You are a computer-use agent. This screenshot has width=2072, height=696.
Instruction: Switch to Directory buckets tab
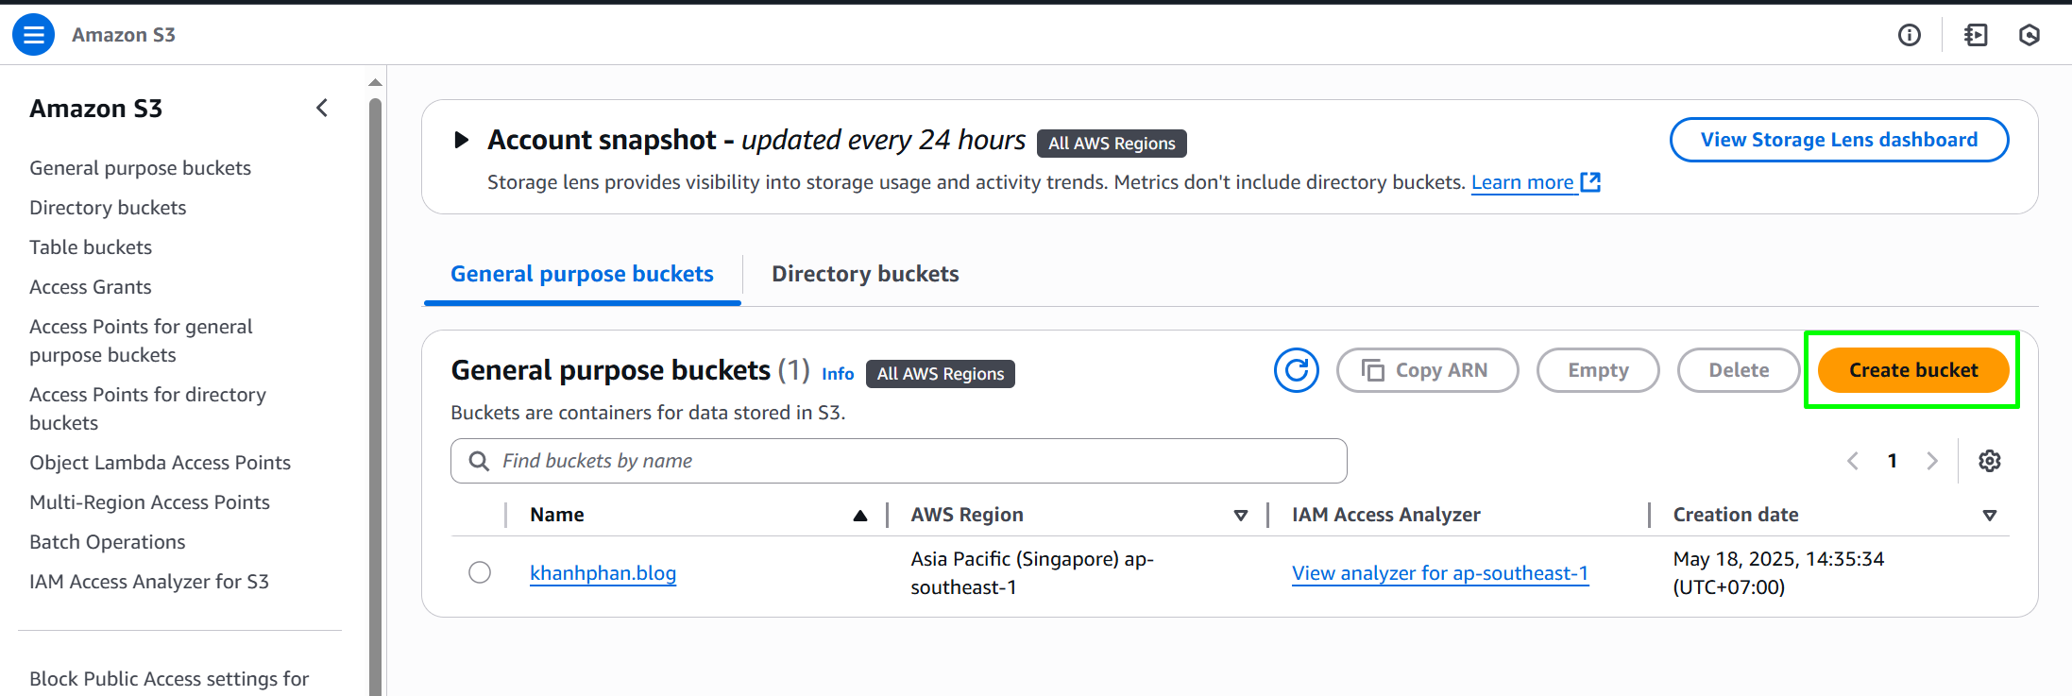(x=865, y=274)
